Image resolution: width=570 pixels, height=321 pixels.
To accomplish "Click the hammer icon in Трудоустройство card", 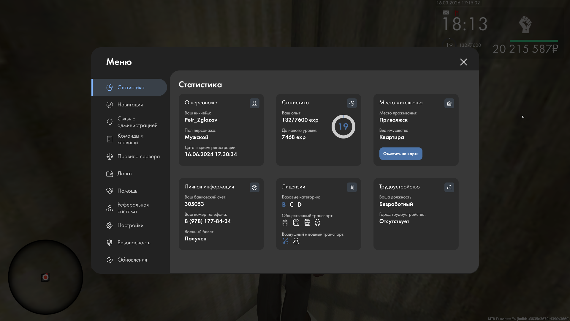I will coord(449,187).
